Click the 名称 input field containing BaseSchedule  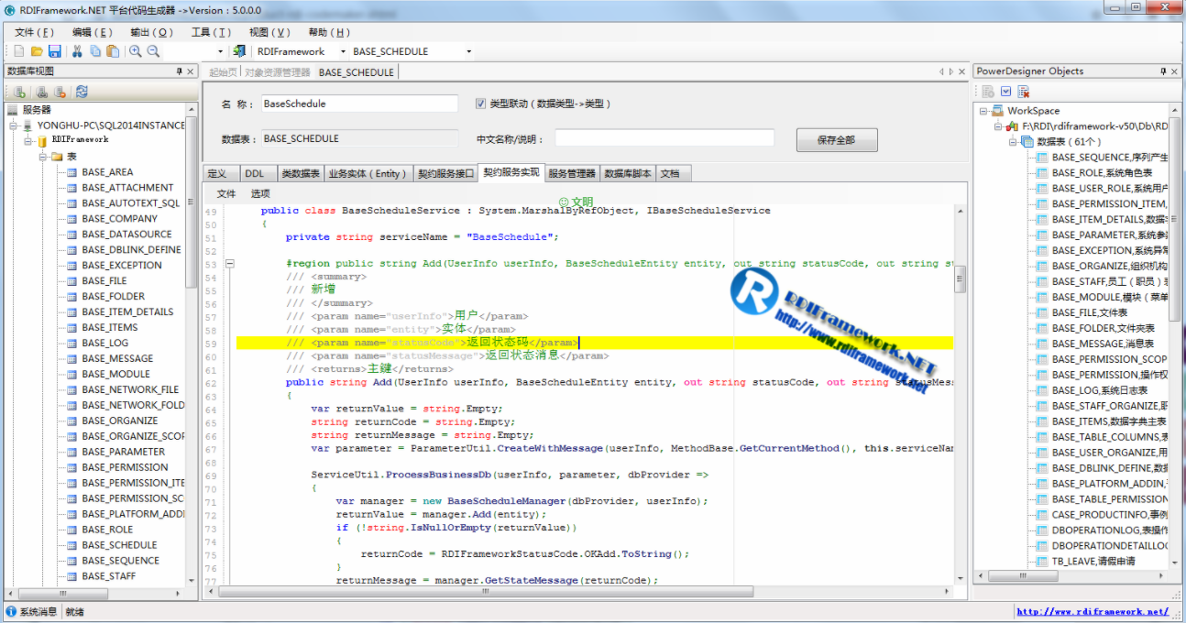coord(359,104)
